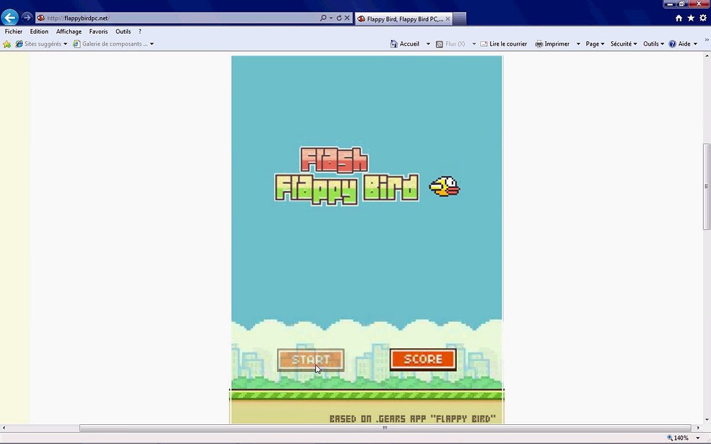Open the Sécurité dropdown menu
Viewport: 711px width, 444px height.
(x=623, y=44)
